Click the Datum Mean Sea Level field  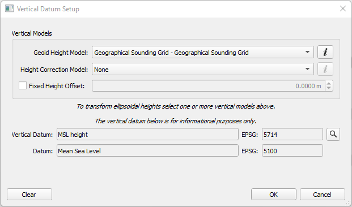(147, 150)
